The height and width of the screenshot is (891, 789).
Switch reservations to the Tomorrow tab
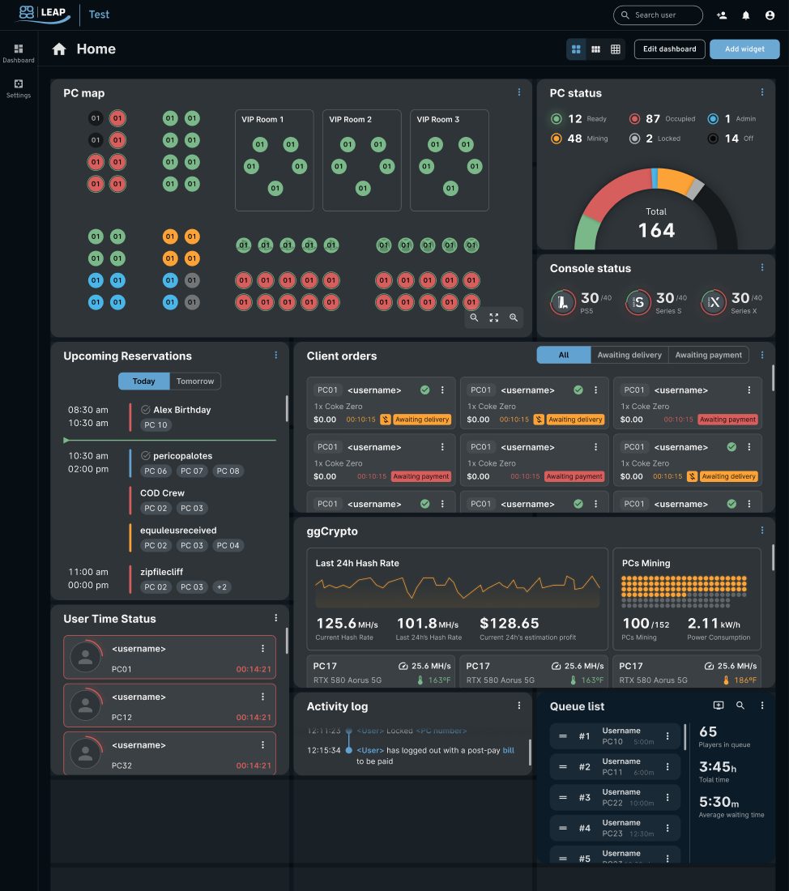tap(195, 382)
